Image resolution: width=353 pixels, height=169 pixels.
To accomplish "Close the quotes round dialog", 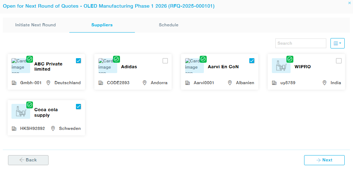I will (x=349, y=3).
